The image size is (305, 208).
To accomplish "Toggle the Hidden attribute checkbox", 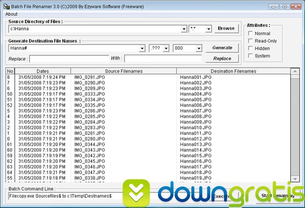I will tap(251, 49).
